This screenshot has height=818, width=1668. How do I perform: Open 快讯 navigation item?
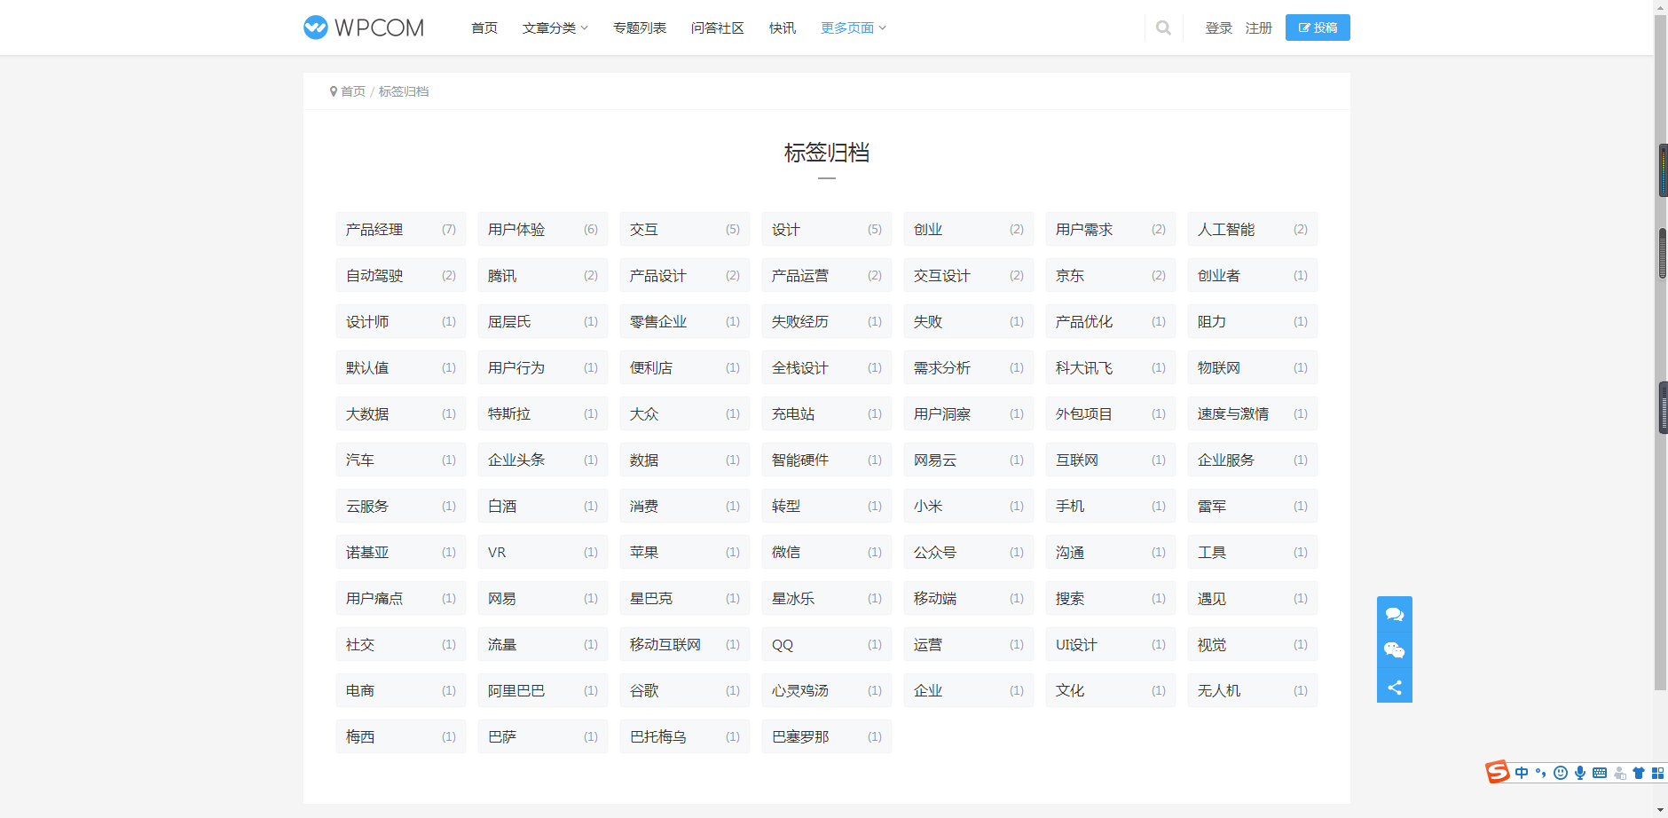tap(783, 28)
